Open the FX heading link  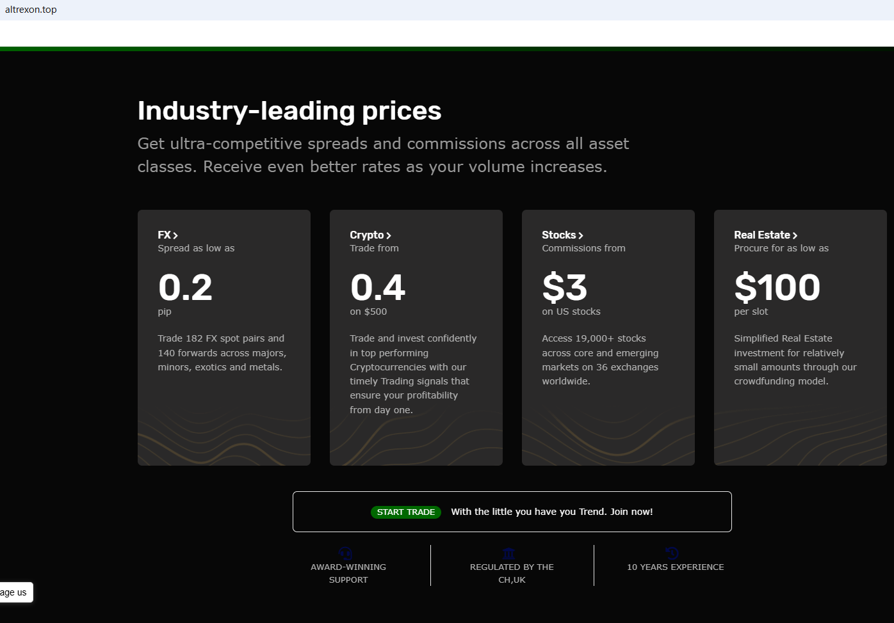click(165, 235)
